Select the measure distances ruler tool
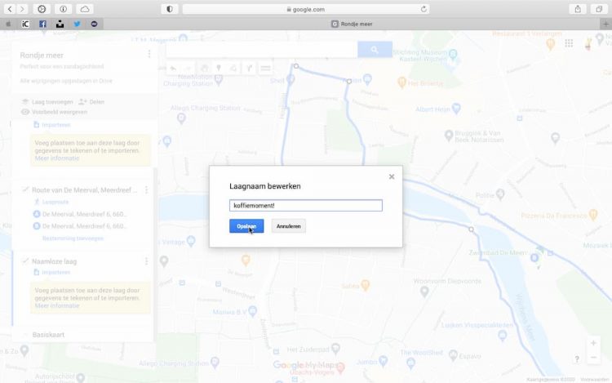This screenshot has width=612, height=383. coord(265,69)
